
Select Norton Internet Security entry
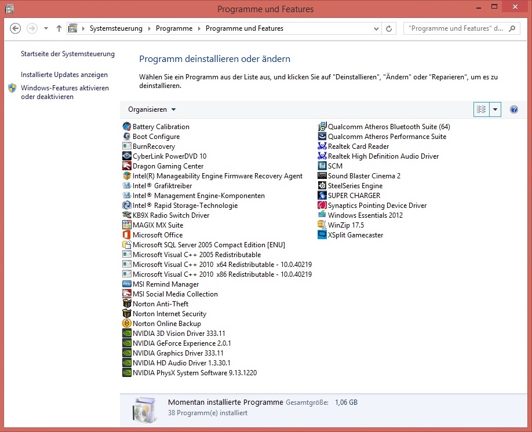pos(165,313)
